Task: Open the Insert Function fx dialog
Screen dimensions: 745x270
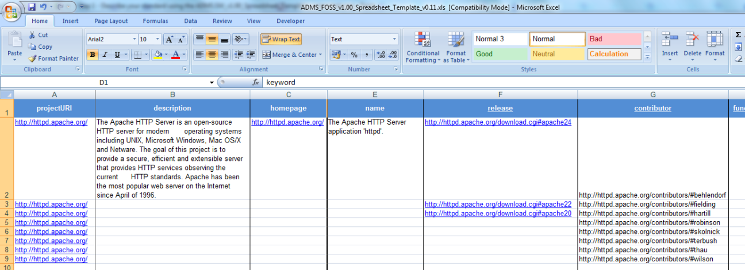Action: click(256, 82)
